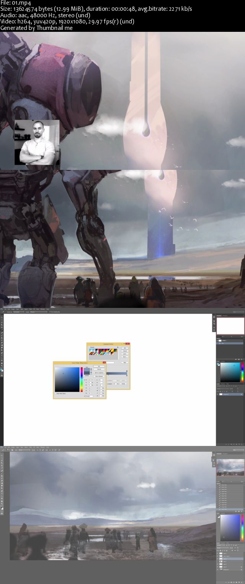245x584 pixels.
Task: Click the Load button in Gradient Editor
Action: (x=125, y=354)
